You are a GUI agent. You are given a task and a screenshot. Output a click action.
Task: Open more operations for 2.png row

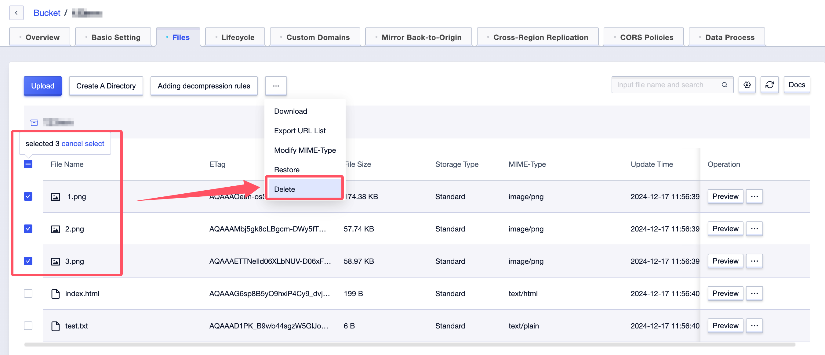coord(754,229)
